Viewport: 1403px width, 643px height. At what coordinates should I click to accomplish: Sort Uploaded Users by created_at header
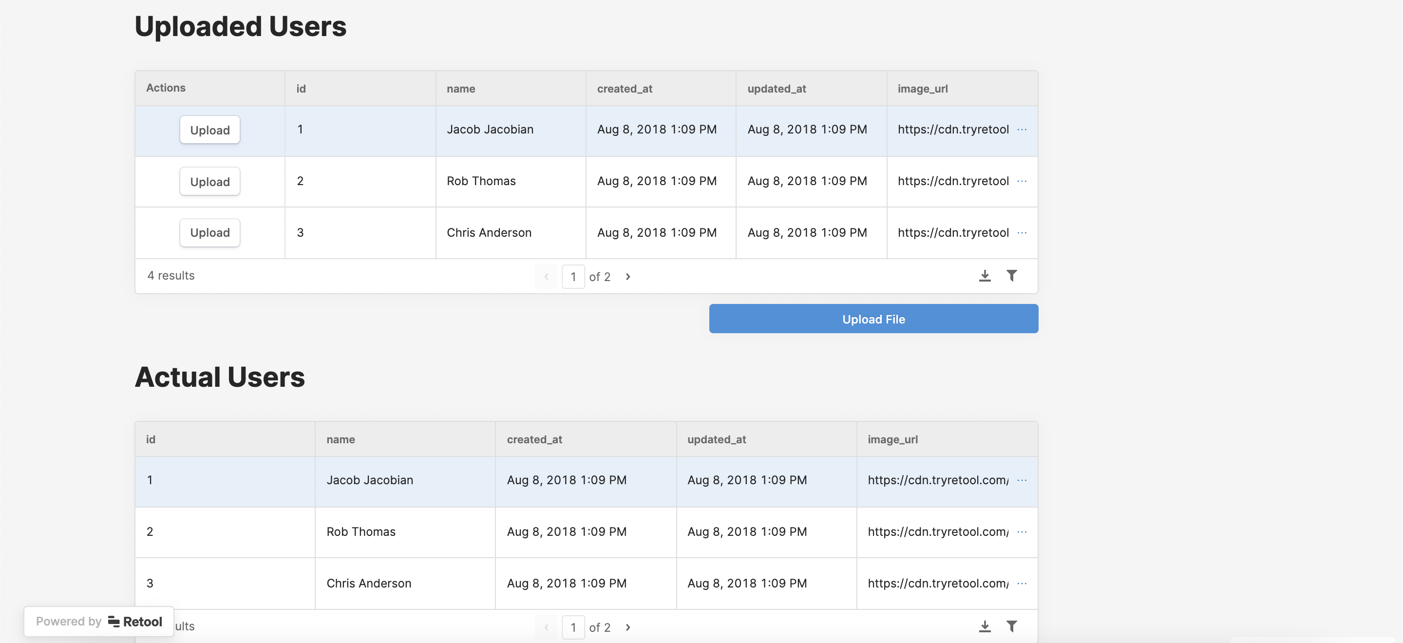pyautogui.click(x=661, y=88)
